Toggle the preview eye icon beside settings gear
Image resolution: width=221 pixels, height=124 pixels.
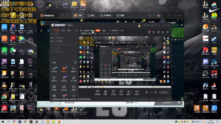click(x=151, y=92)
